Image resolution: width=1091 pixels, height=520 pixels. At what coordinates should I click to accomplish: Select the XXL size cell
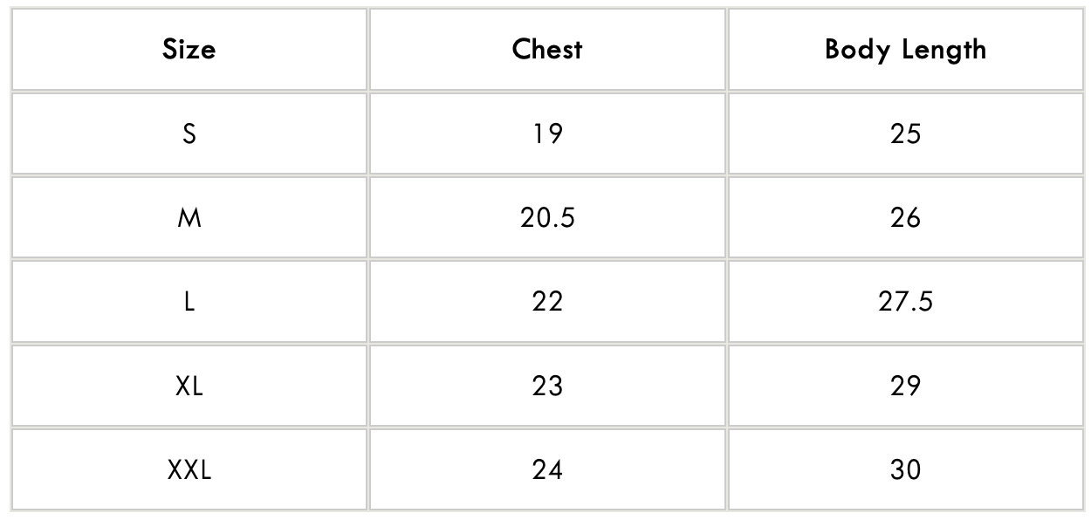tap(189, 470)
